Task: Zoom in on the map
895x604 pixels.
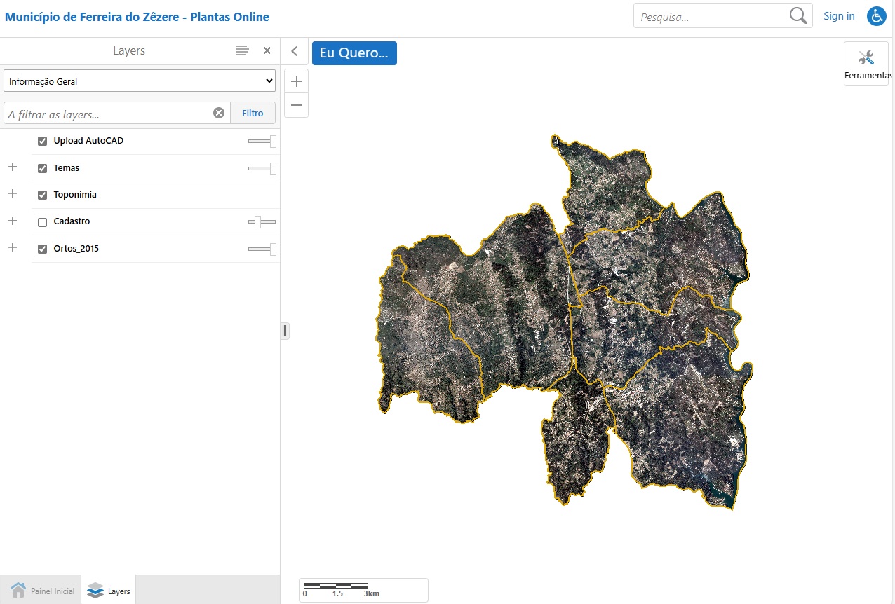Action: [x=297, y=81]
